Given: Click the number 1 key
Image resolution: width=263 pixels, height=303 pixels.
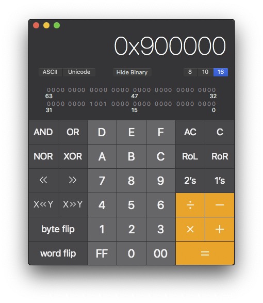Looking at the screenshot, I should 102,229.
